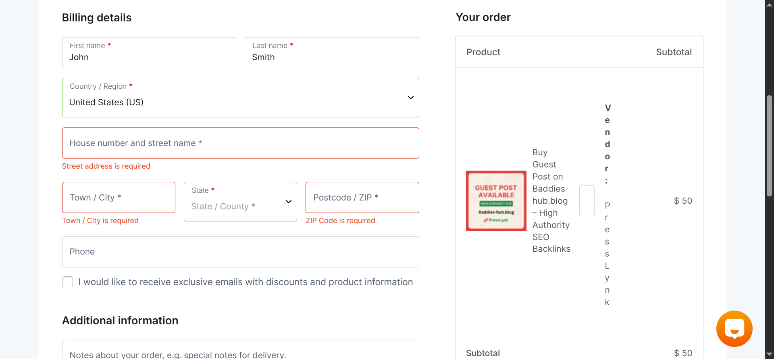This screenshot has width=774, height=359.
Task: Open the orange live chat widget
Action: click(734, 329)
